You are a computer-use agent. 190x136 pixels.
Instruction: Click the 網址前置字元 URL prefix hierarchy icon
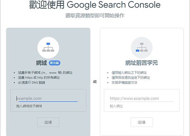coord(142,47)
